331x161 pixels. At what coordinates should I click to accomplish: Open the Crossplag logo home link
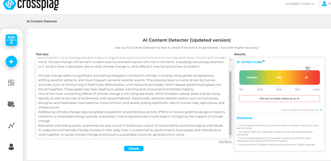point(31,5)
